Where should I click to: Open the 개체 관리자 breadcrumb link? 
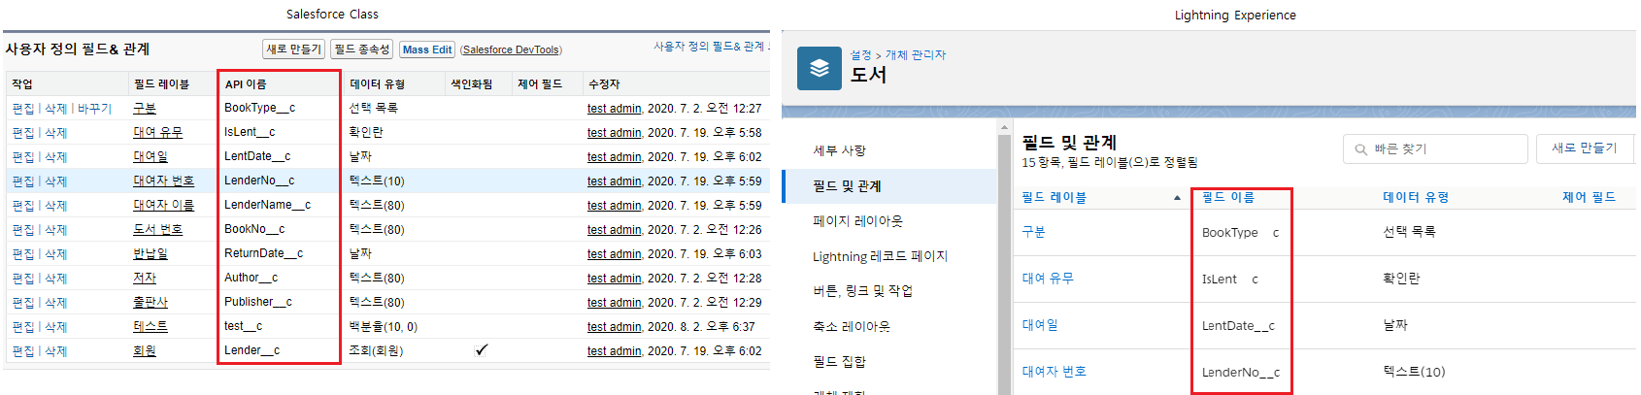pyautogui.click(x=916, y=55)
